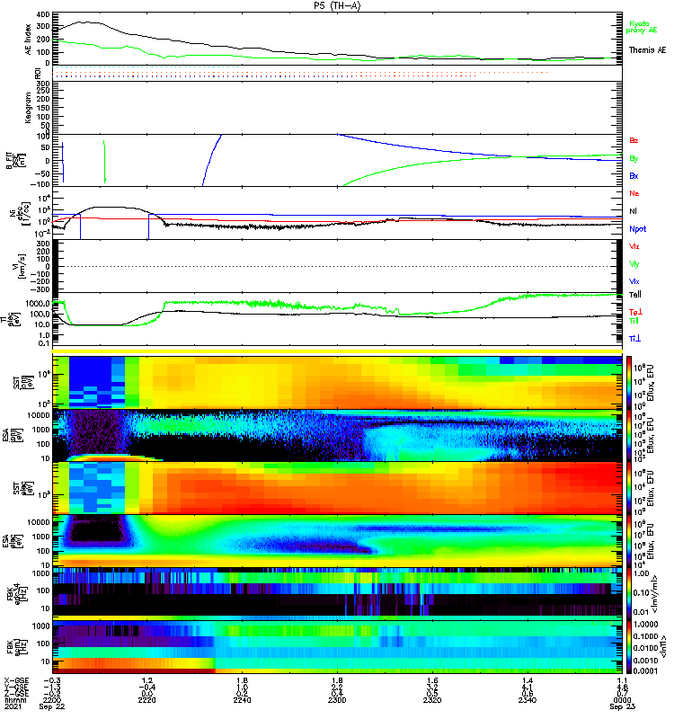Click the SST electron Eflux color bar
Screen dimensions: 674x719
(629, 488)
